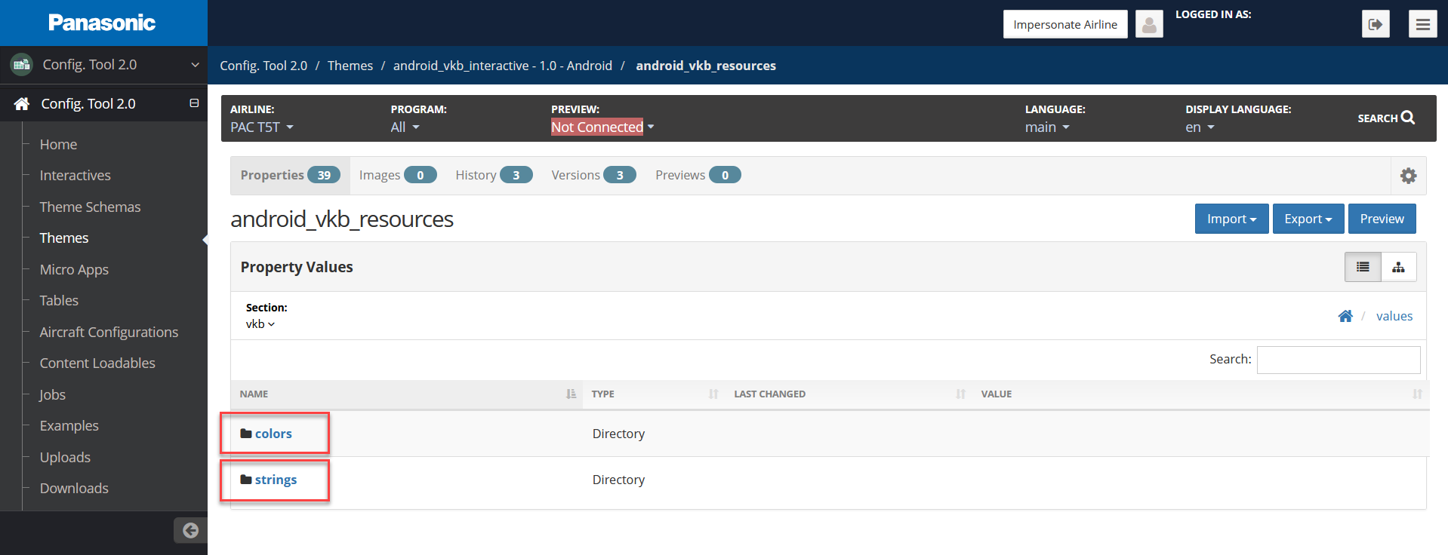The width and height of the screenshot is (1448, 555).
Task: Open Tables in the sidebar
Action: pyautogui.click(x=59, y=300)
